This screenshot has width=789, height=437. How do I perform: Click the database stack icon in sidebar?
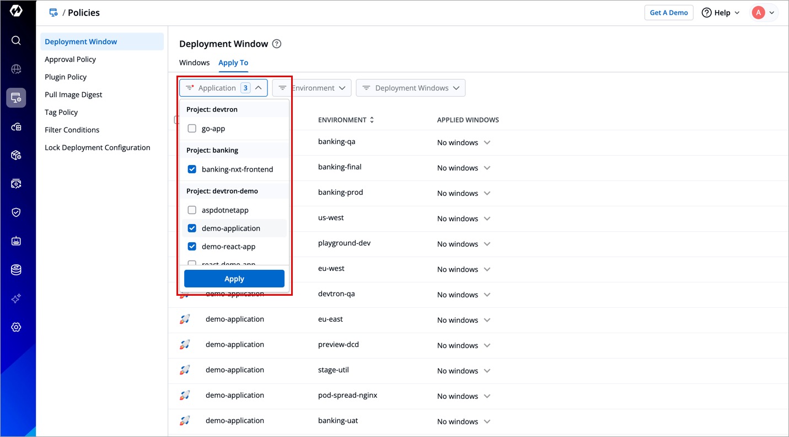[x=16, y=270]
